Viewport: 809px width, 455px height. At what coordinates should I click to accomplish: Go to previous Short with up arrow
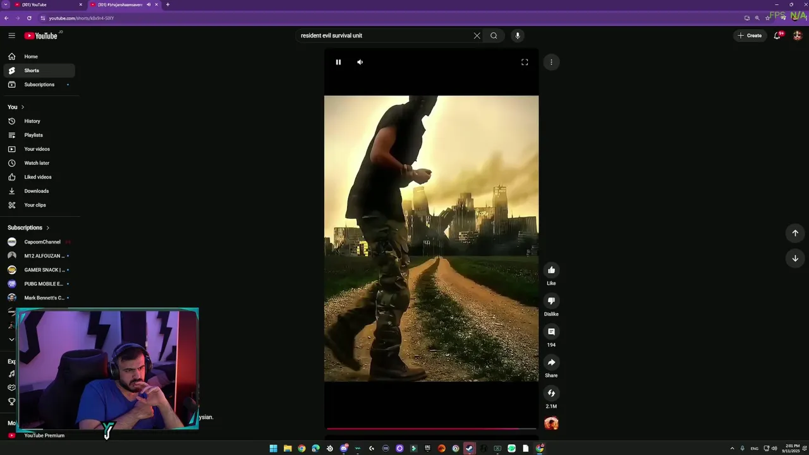pos(795,233)
